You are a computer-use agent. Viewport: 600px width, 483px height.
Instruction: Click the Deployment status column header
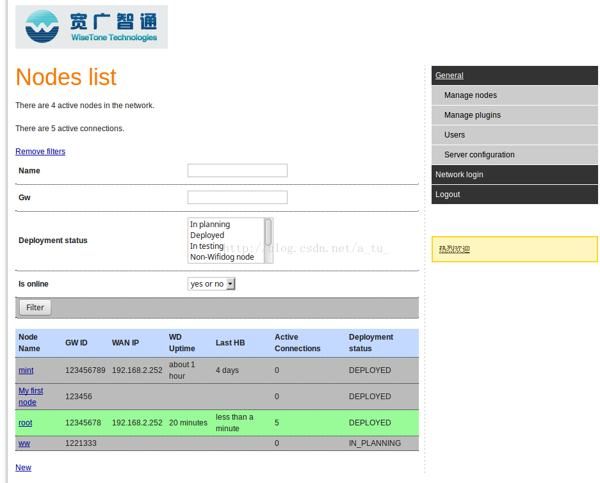(x=371, y=343)
